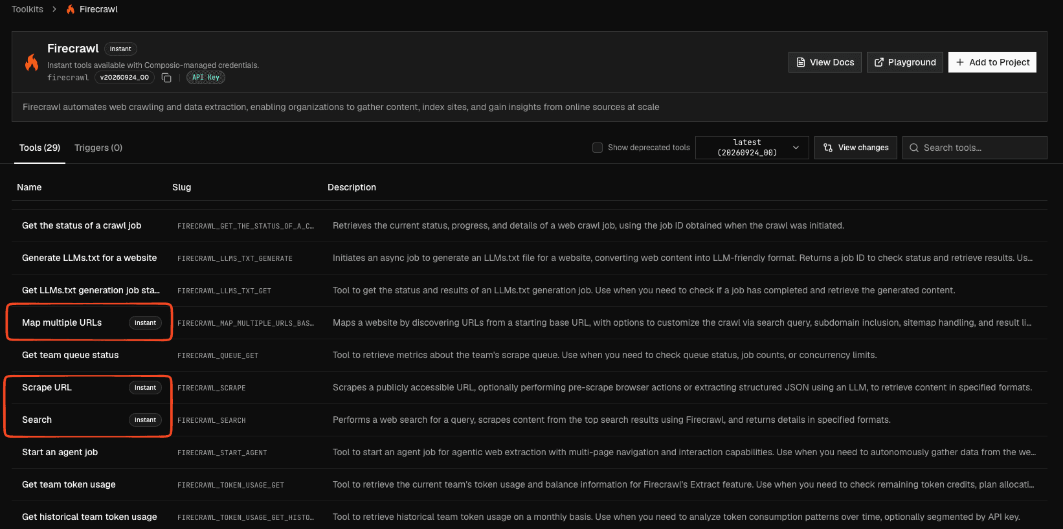Screen dimensions: 1063x529
Task: Click the FIRECRAWL_QUEUE_GET slug
Action: coord(218,355)
